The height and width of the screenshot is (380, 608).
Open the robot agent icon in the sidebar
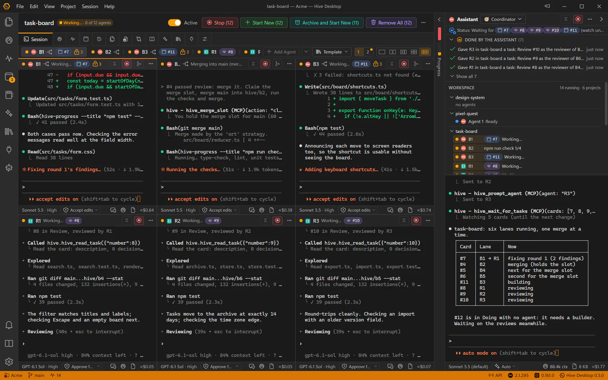[9, 168]
